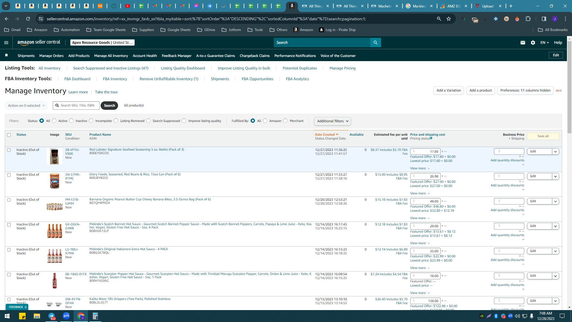Select the Red Lobster Seasoning row checkbox

[9, 150]
